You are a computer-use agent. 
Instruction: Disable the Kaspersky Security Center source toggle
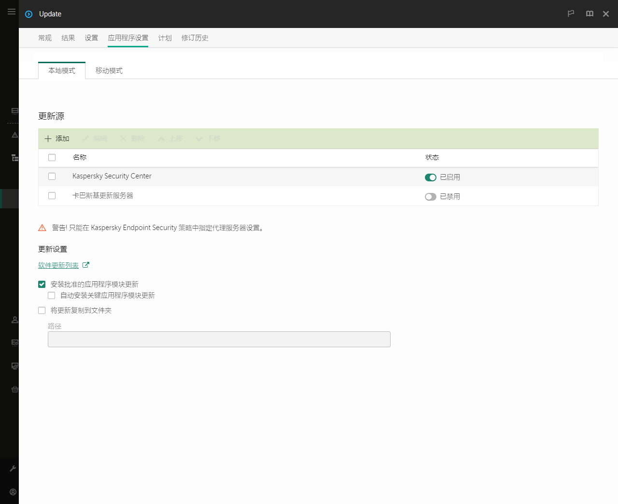(x=431, y=177)
